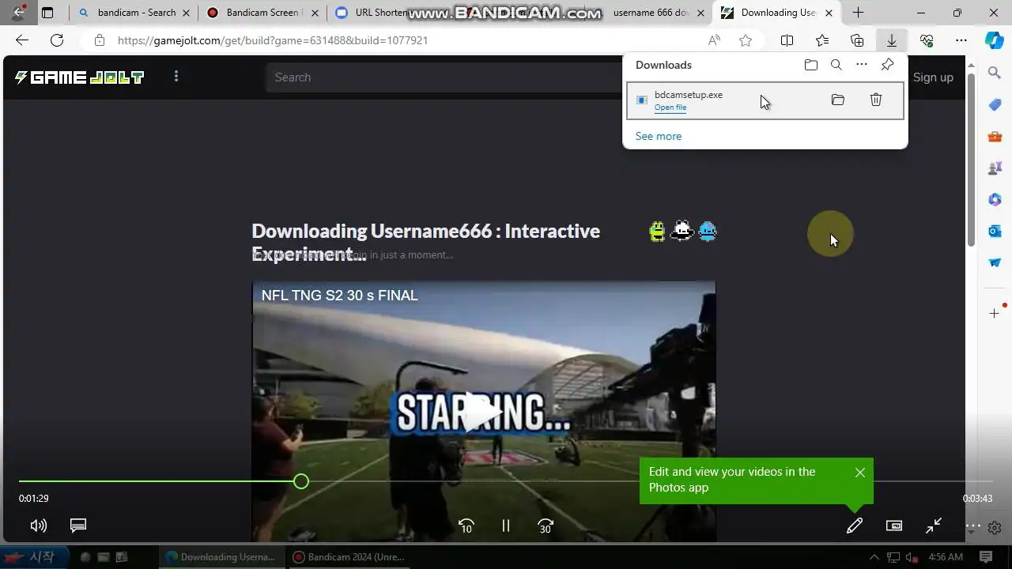Toggle Read aloud in the address bar

pos(714,40)
